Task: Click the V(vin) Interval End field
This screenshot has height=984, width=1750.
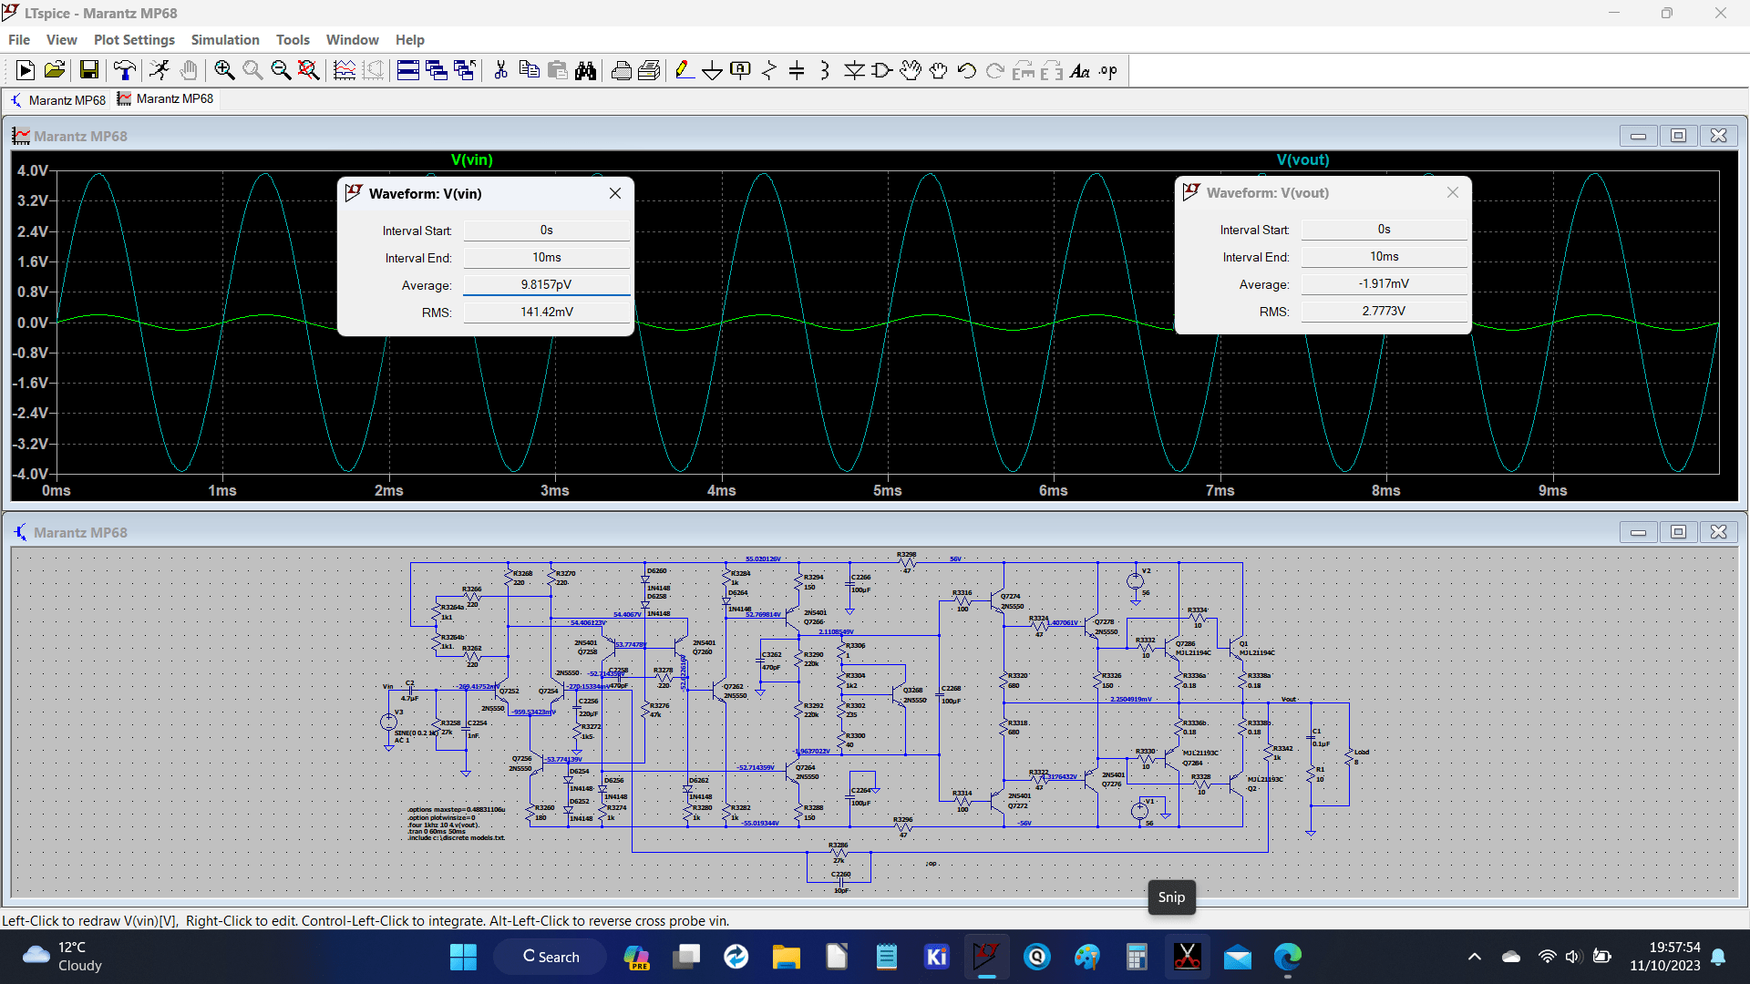Action: click(546, 258)
